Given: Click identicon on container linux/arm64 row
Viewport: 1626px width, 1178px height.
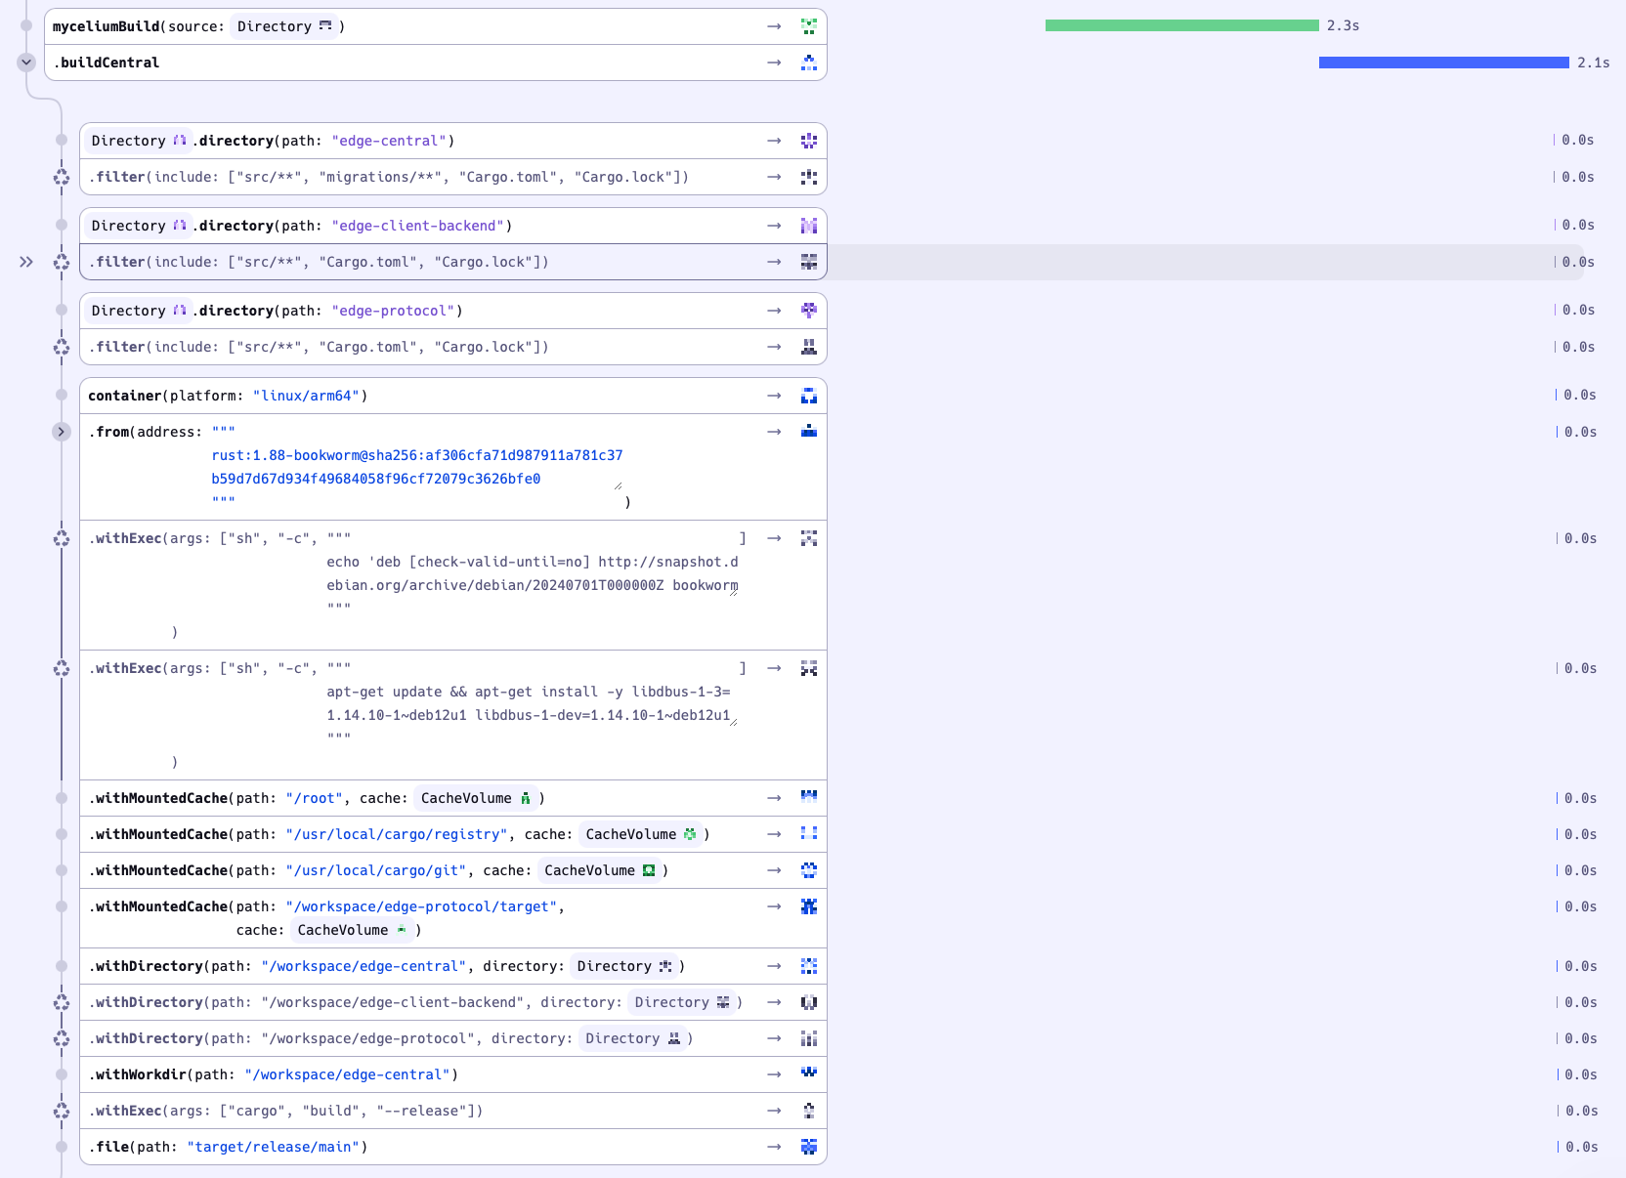Looking at the screenshot, I should tap(808, 396).
